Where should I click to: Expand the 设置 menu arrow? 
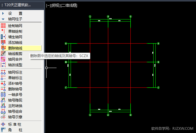pos(3,13)
